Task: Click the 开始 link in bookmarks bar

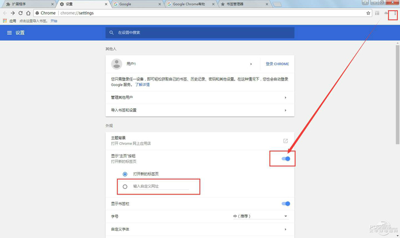Action: [54, 21]
